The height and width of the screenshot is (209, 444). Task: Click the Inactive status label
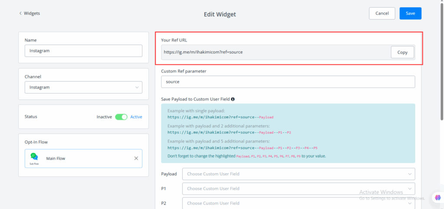coord(104,117)
